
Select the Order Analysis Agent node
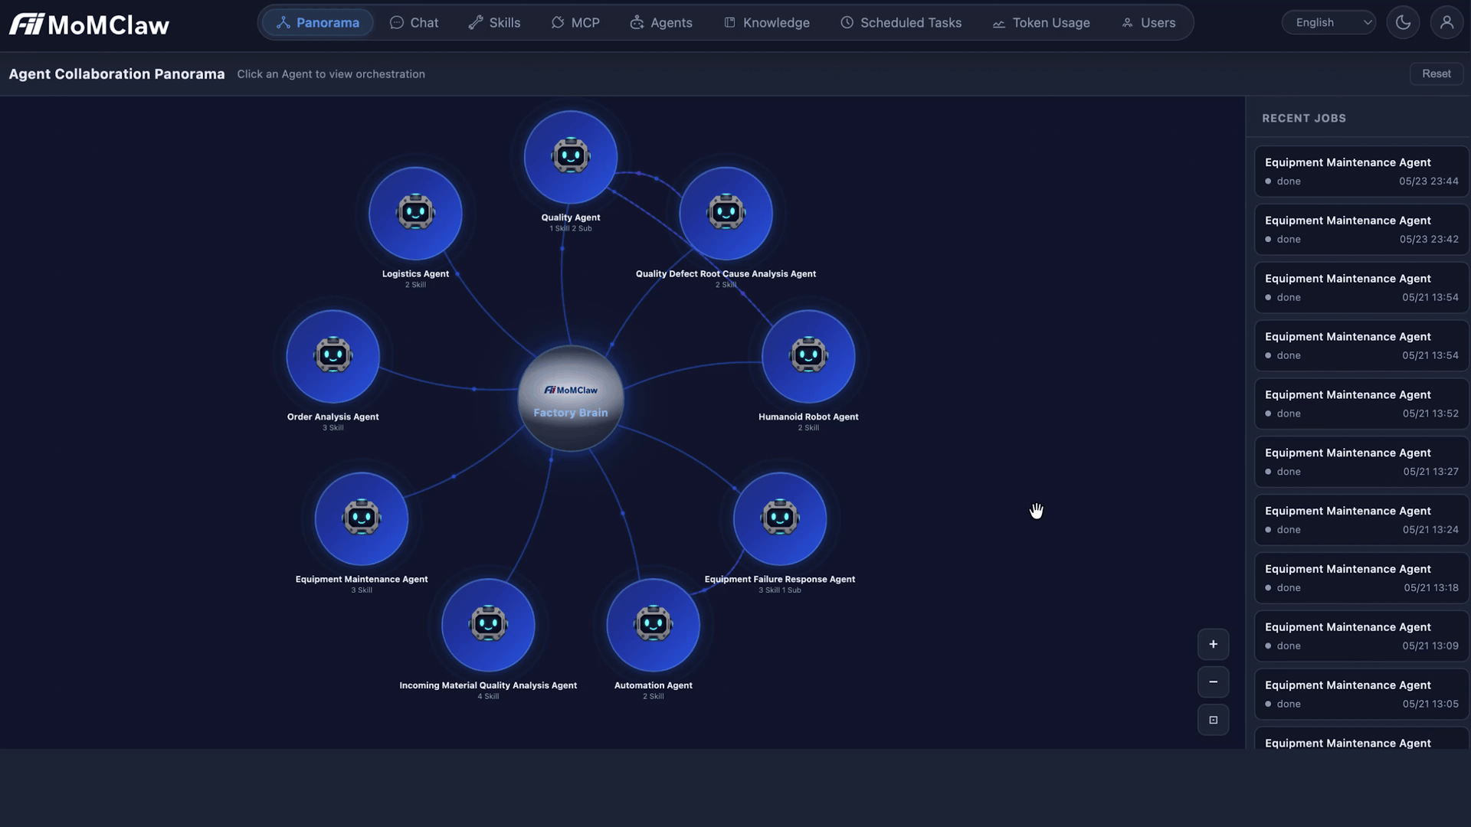[x=333, y=356]
